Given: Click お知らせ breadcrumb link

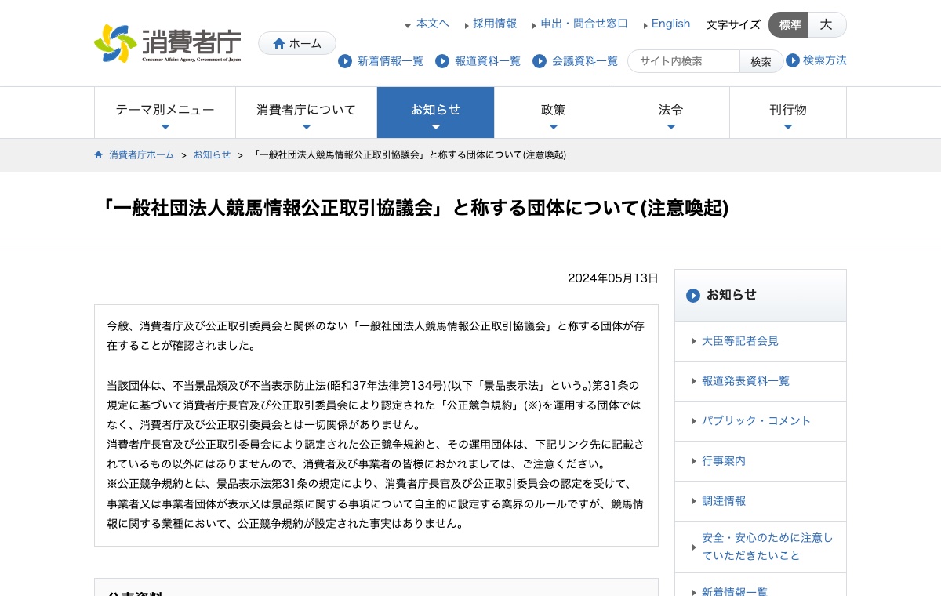Looking at the screenshot, I should (213, 154).
